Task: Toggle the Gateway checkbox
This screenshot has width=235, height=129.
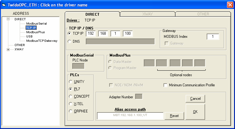Action: pyautogui.click(x=166, y=43)
